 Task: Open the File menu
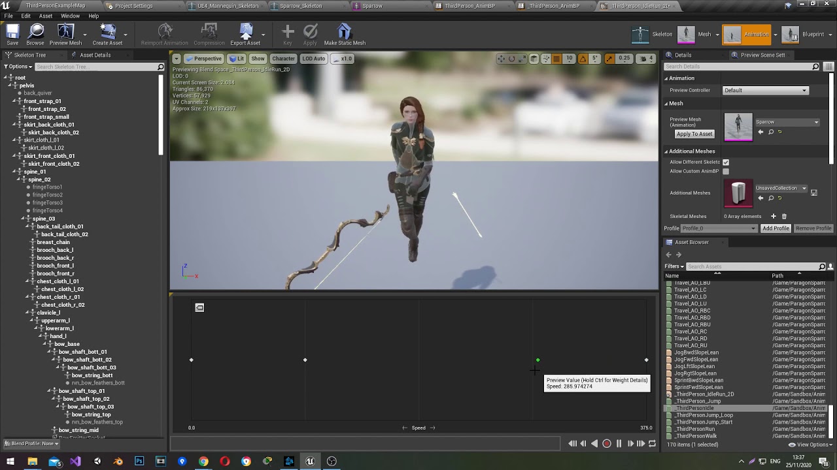(x=9, y=16)
